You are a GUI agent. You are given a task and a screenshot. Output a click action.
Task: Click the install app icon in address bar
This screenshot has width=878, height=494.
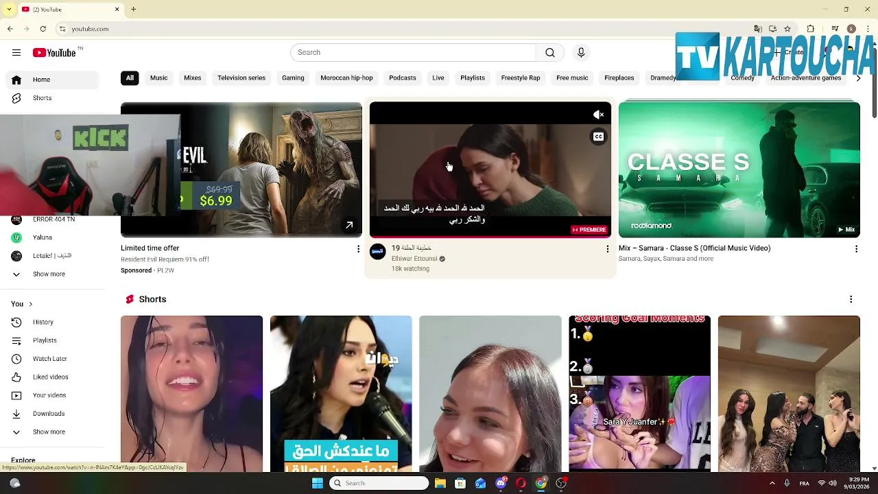tap(772, 29)
